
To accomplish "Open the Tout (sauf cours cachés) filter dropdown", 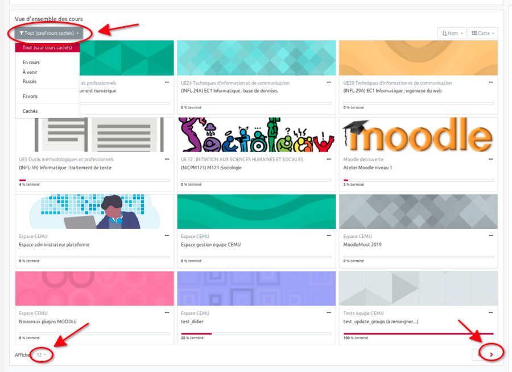I will (49, 34).
